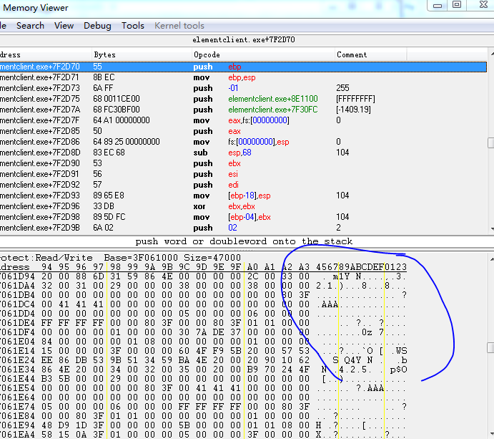Select the xor ebx,ebx instruction row
Image resolution: width=494 pixels, height=439 pixels.
coord(214,206)
